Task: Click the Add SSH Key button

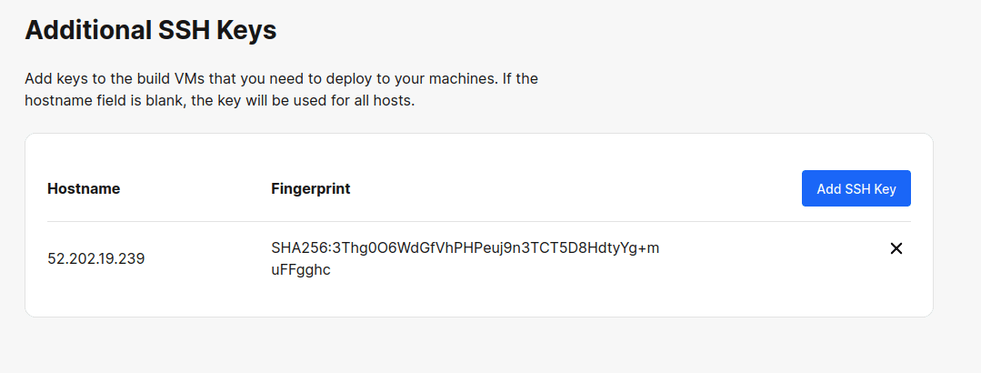Action: pyautogui.click(x=856, y=188)
